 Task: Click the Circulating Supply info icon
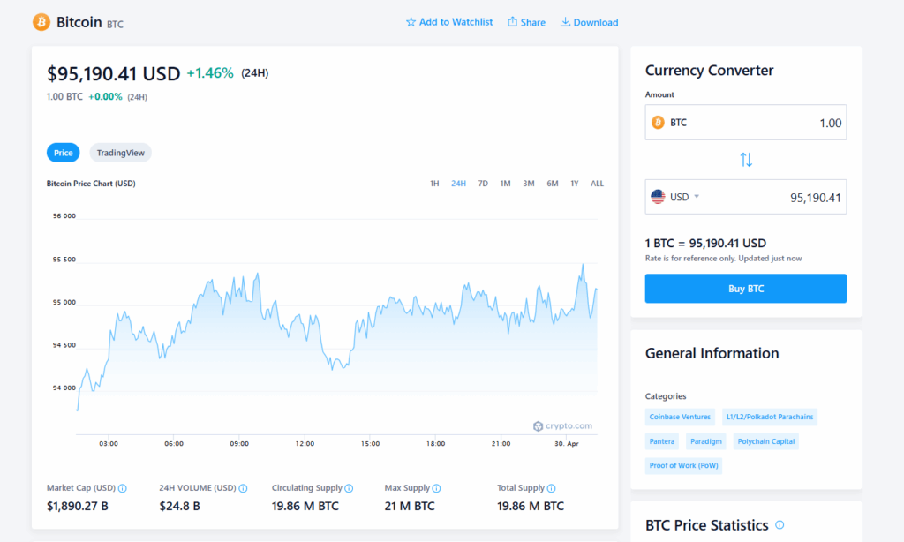click(350, 488)
